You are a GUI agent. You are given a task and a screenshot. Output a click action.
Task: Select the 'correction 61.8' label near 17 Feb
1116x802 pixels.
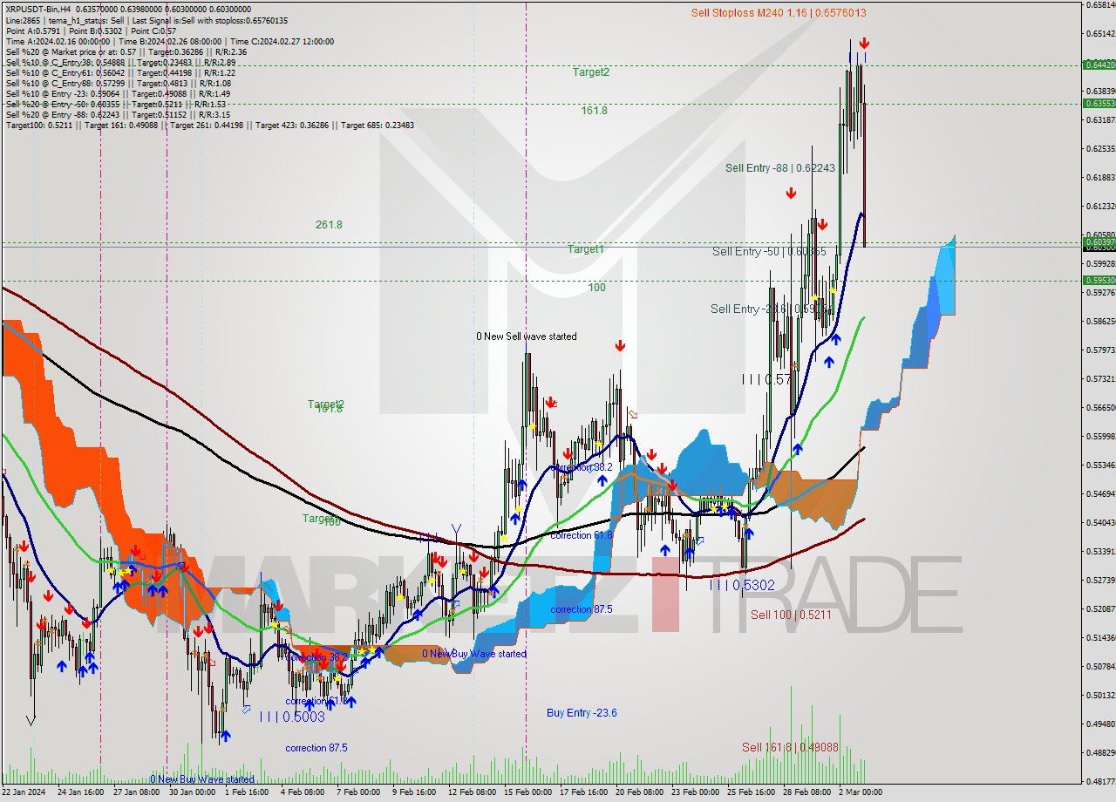tap(582, 535)
